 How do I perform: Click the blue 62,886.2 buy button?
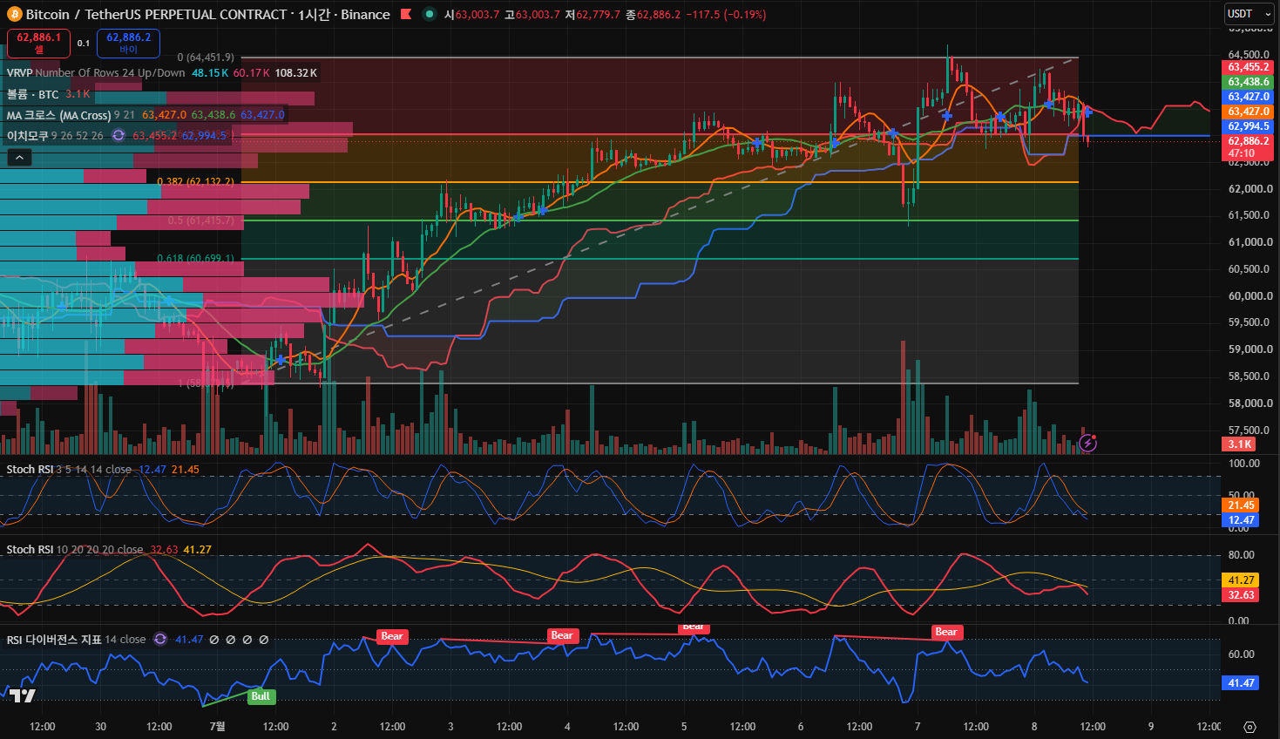click(128, 43)
